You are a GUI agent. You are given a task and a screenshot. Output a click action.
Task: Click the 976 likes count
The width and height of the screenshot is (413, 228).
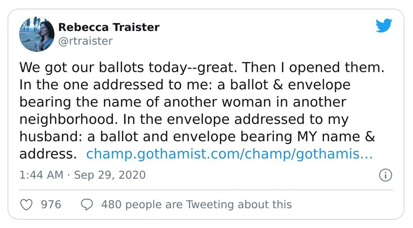coord(51,205)
